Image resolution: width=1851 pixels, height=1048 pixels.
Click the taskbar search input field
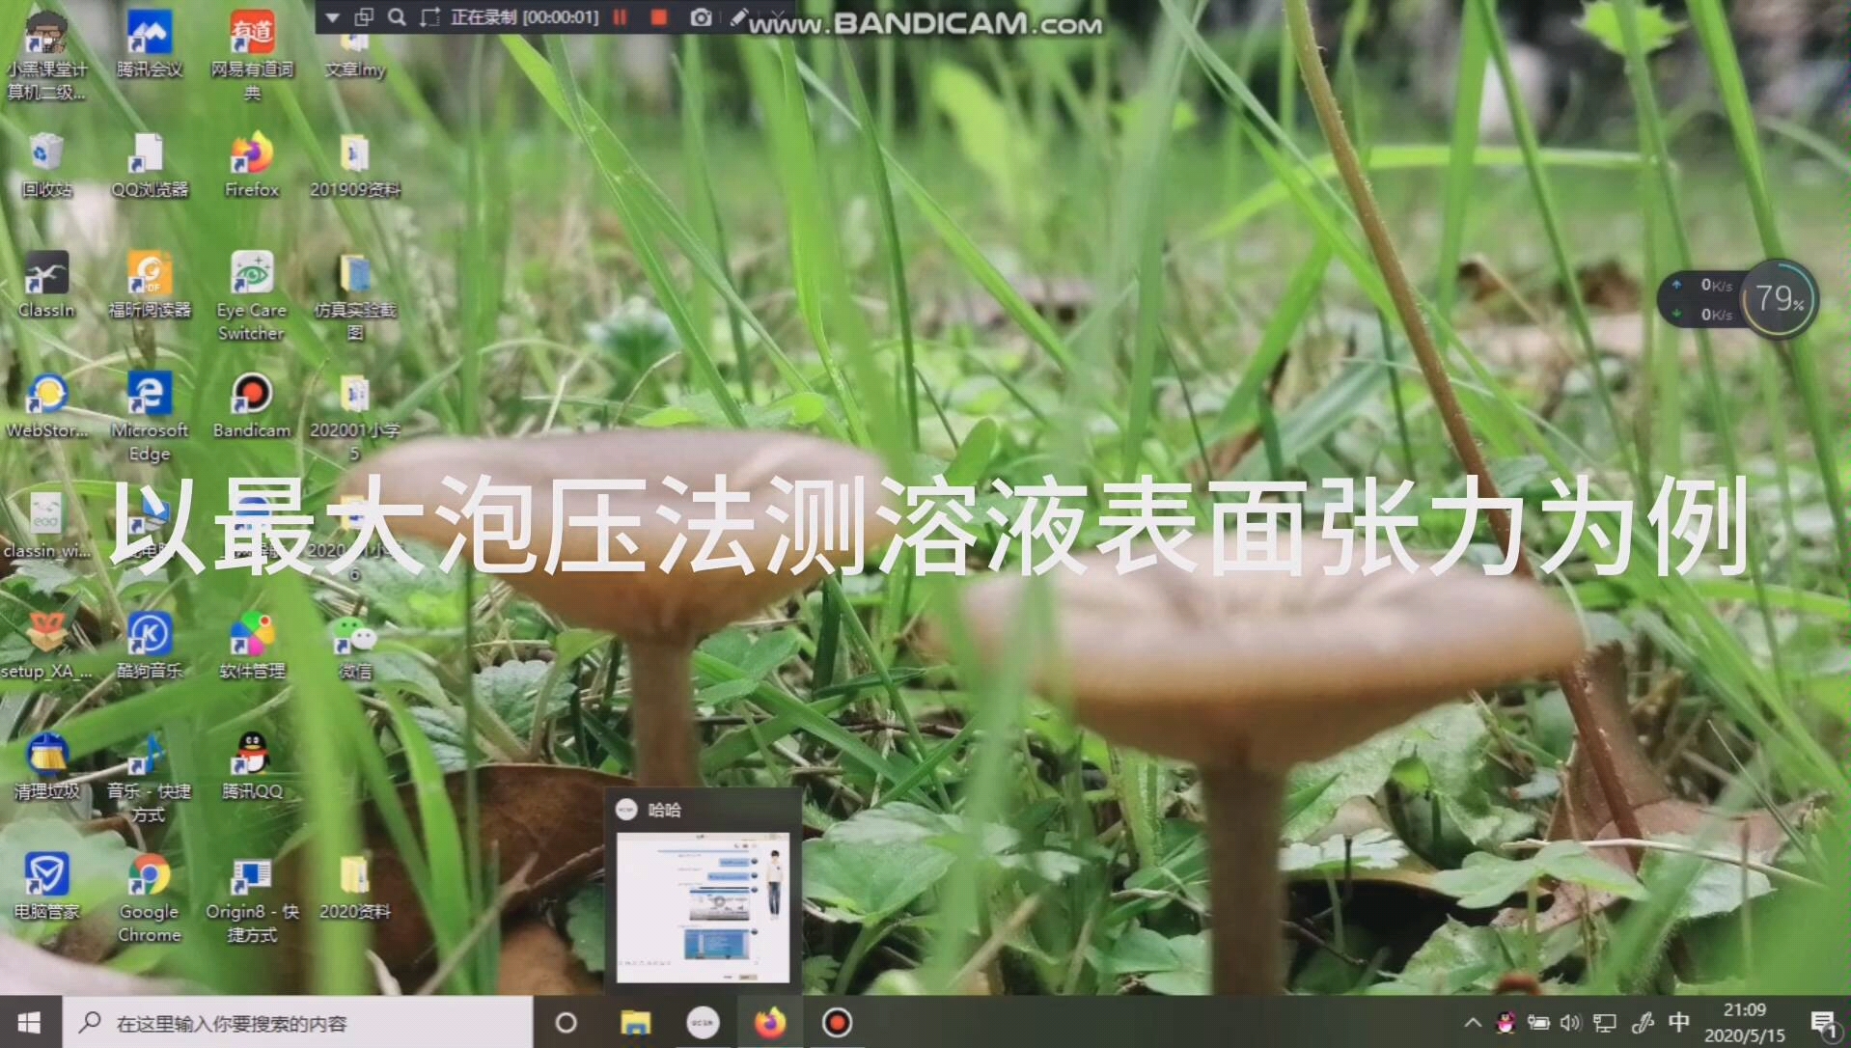[x=290, y=1022]
